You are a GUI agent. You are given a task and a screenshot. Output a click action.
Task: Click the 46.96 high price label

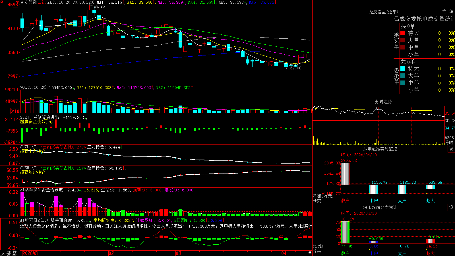pyautogui.click(x=99, y=6)
